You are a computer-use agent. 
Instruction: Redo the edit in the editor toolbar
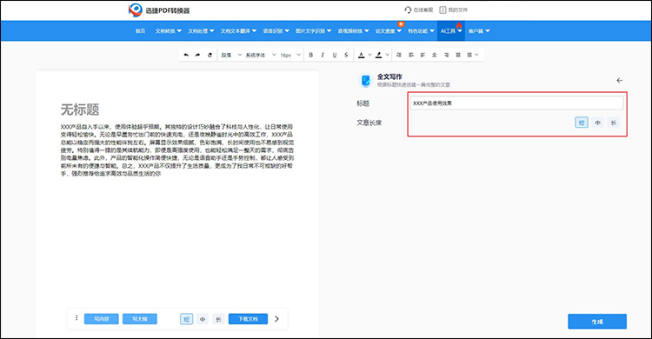tap(197, 55)
